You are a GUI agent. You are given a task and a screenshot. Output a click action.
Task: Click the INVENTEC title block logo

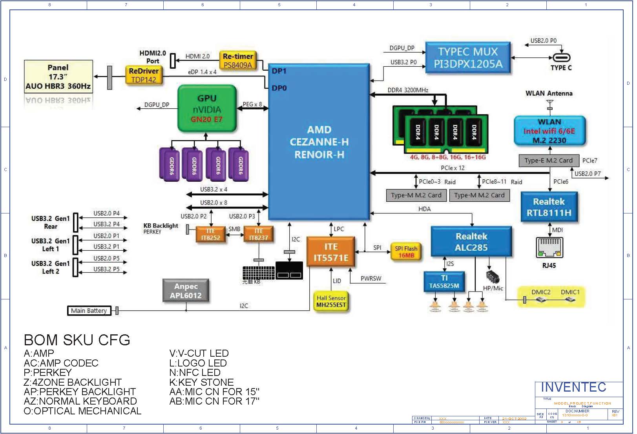[x=573, y=387]
